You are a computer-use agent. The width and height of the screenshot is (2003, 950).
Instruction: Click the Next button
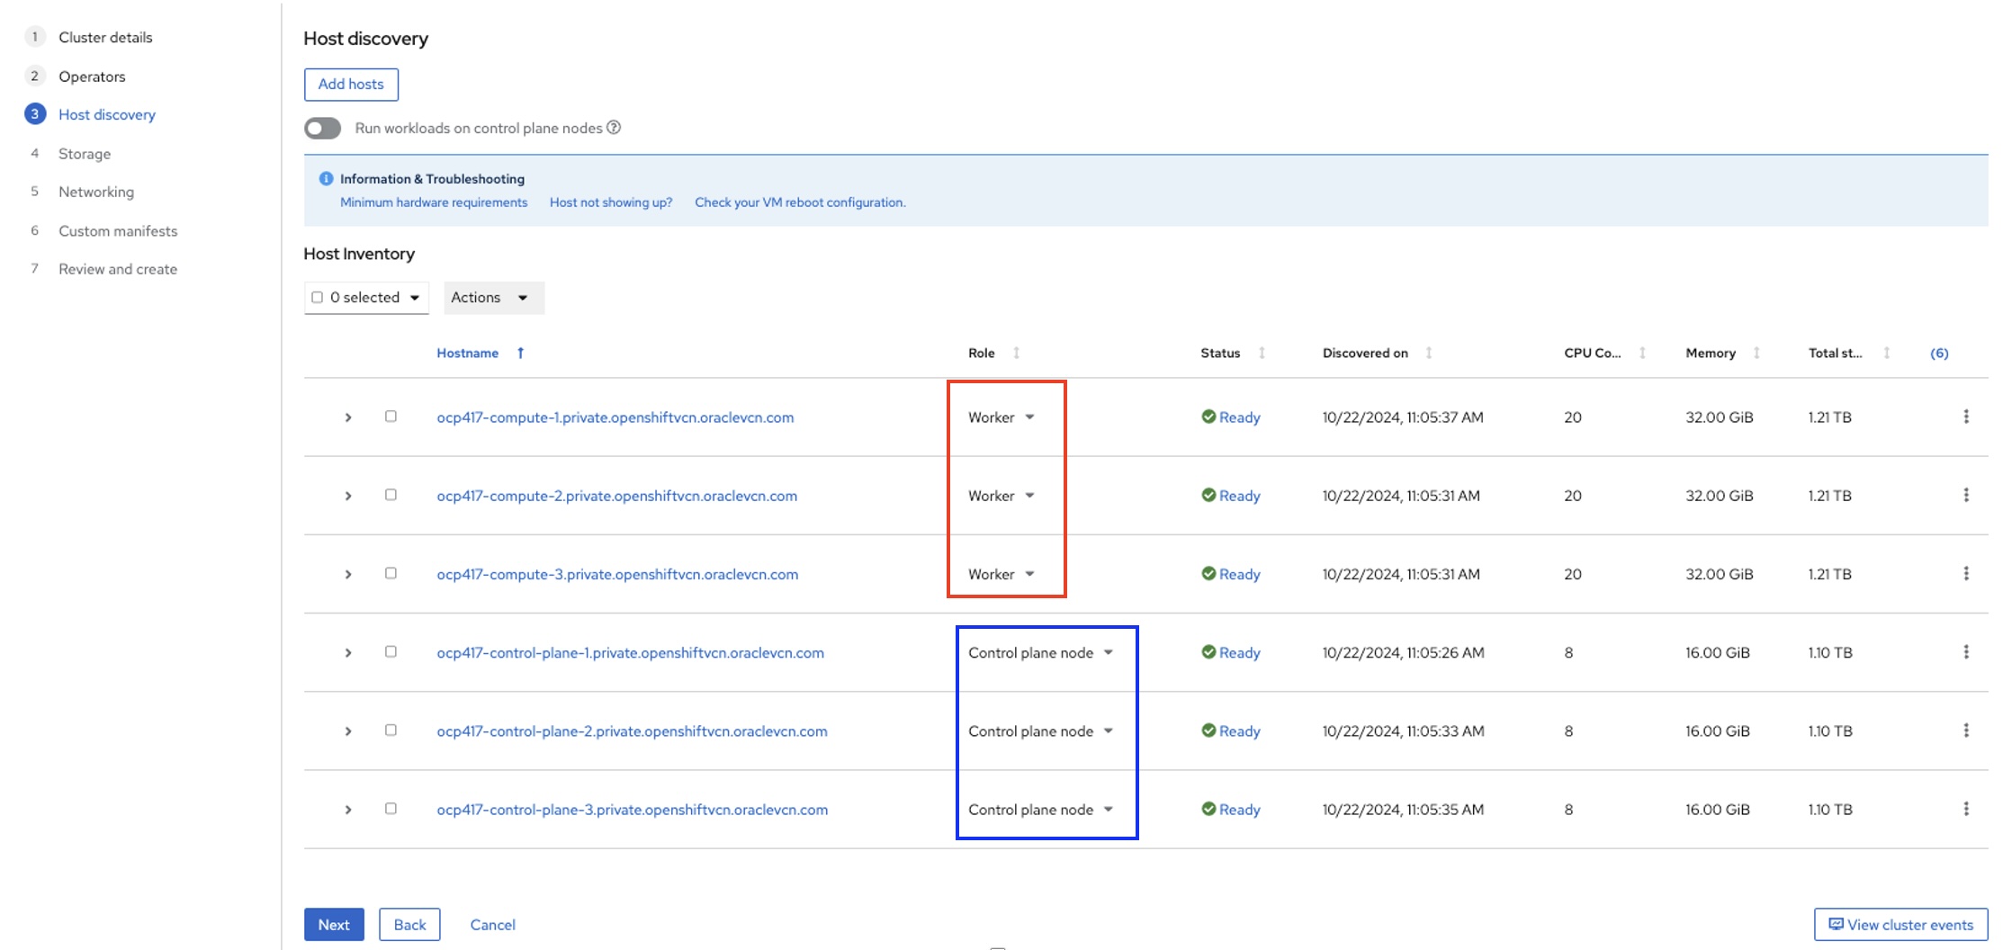[x=334, y=924]
